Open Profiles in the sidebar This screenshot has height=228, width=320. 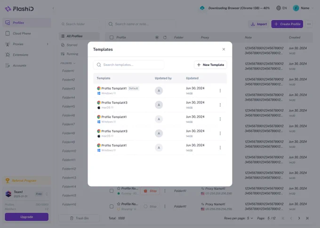27,23
